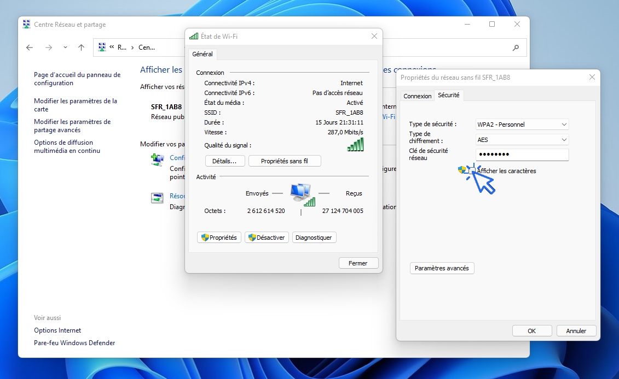
Task: Open Paramètres avancés
Action: click(442, 268)
